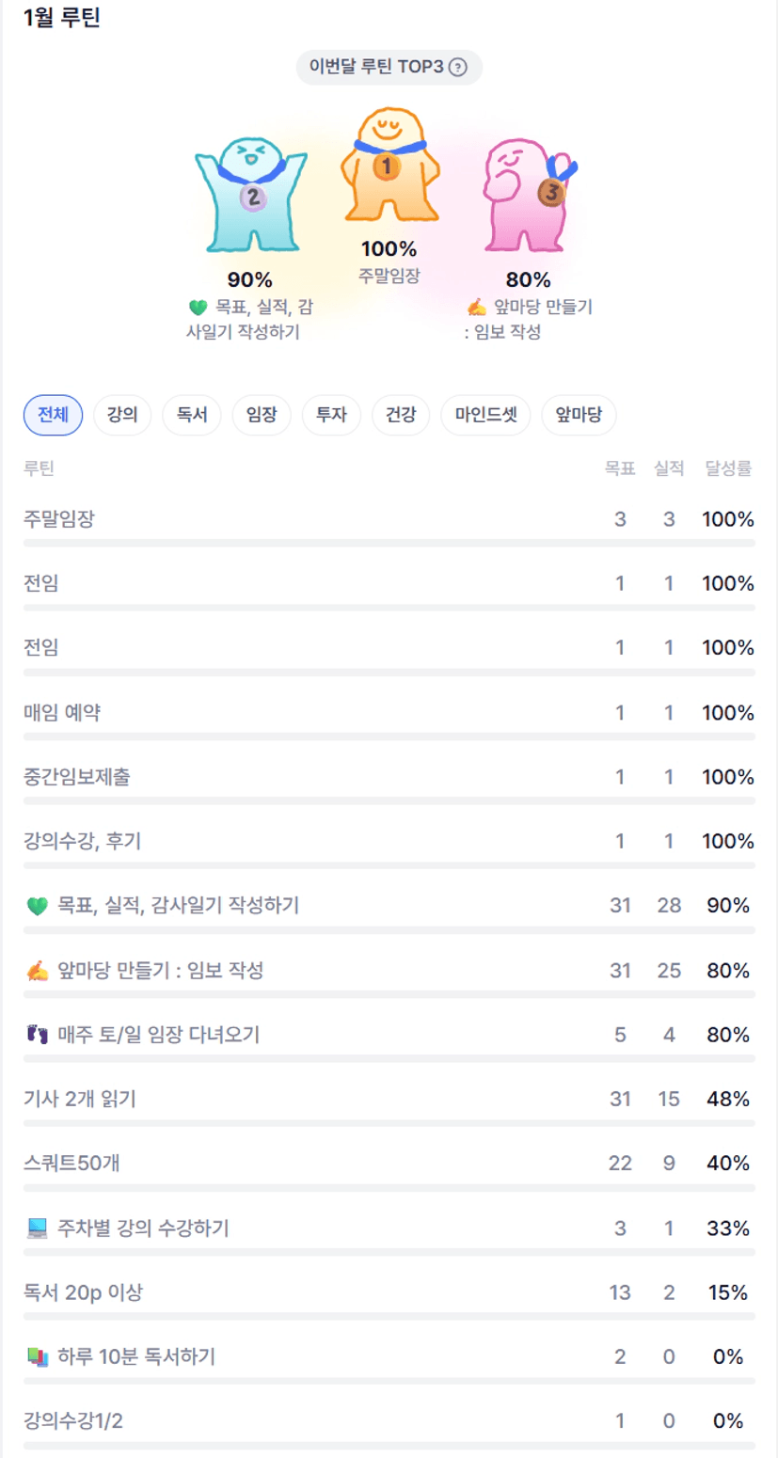This screenshot has width=778, height=1458.
Task: Click the third-place pink medal character
Action: coord(528,196)
